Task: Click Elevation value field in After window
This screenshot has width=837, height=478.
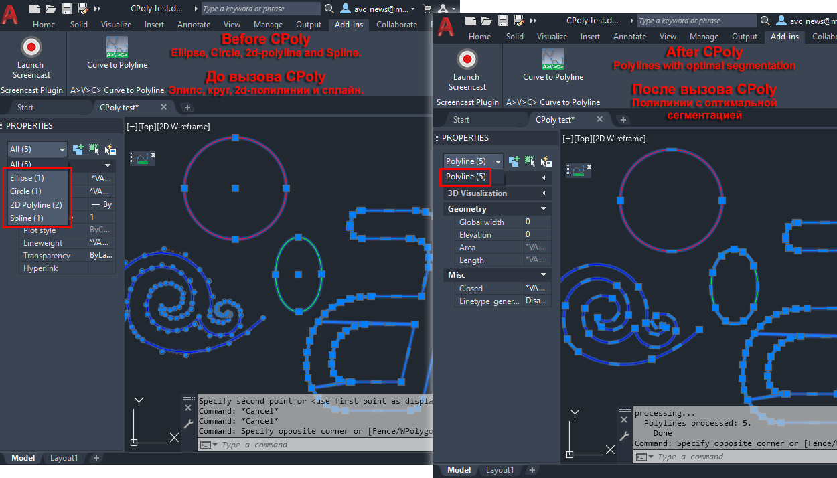Action: pos(537,234)
